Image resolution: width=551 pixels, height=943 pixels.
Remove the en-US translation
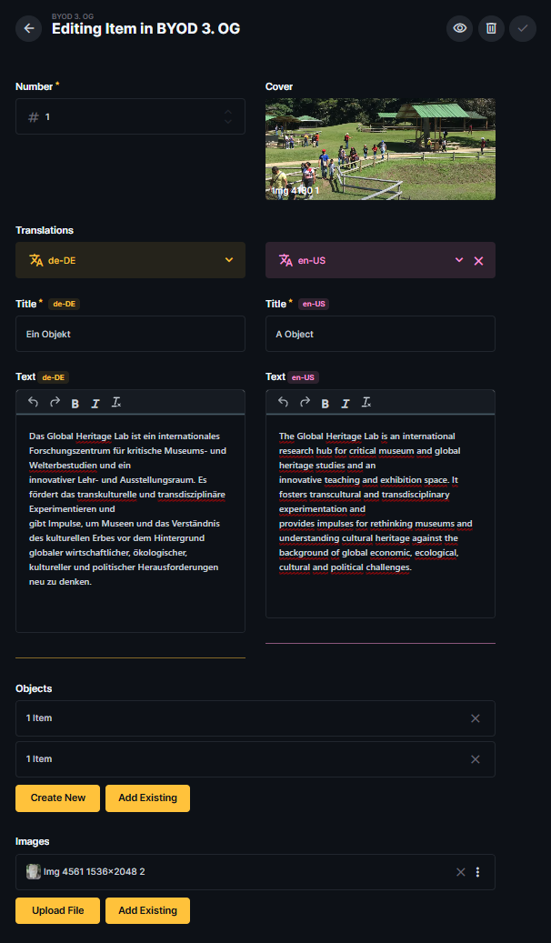pyautogui.click(x=479, y=261)
